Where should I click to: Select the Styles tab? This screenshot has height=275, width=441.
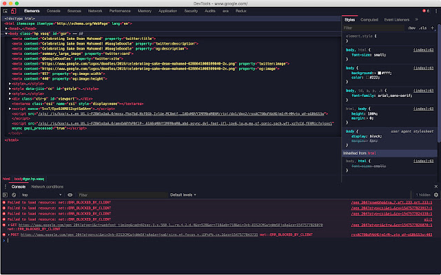click(x=349, y=20)
